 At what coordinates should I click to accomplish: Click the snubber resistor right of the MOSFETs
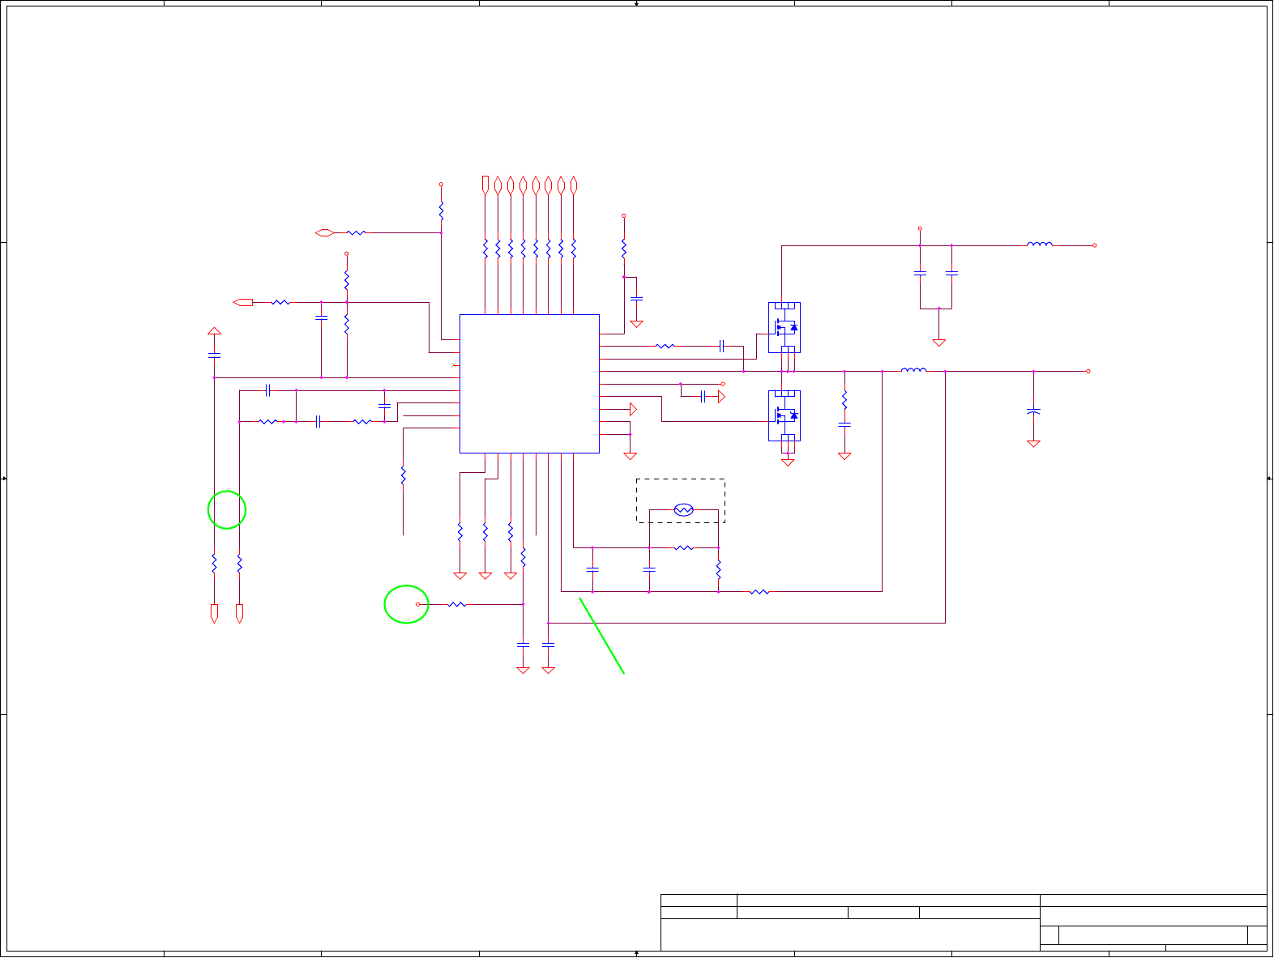pos(844,400)
